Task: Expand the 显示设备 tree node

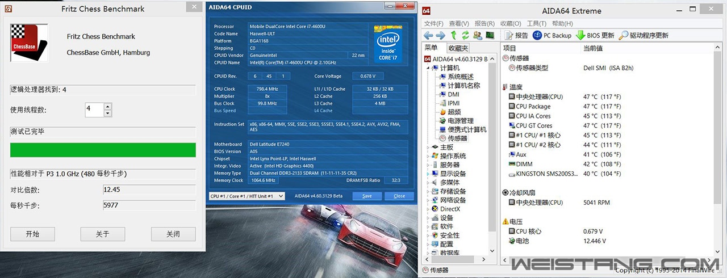Action: click(x=428, y=174)
